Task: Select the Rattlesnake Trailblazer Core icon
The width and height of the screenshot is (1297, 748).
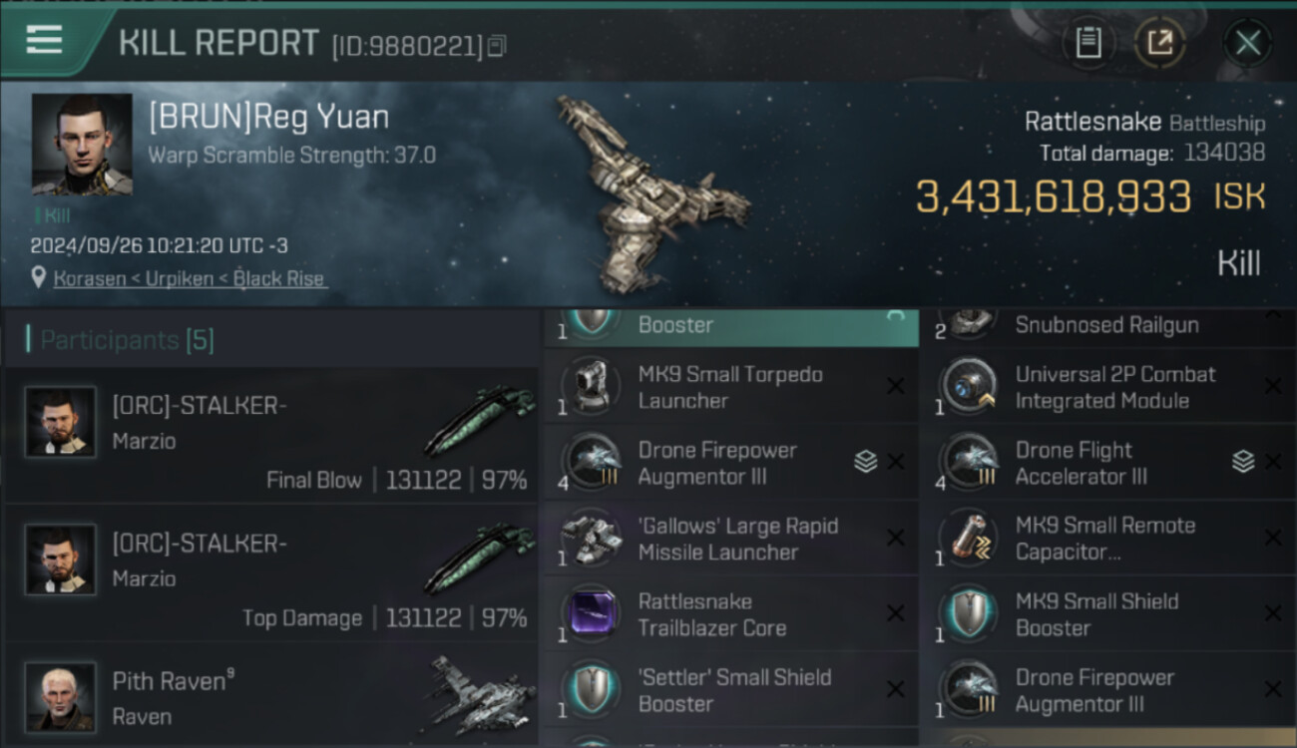Action: (592, 614)
